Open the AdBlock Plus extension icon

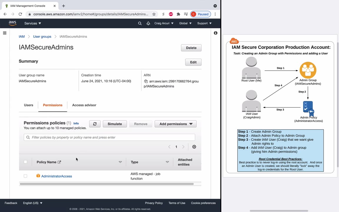[x=171, y=14]
